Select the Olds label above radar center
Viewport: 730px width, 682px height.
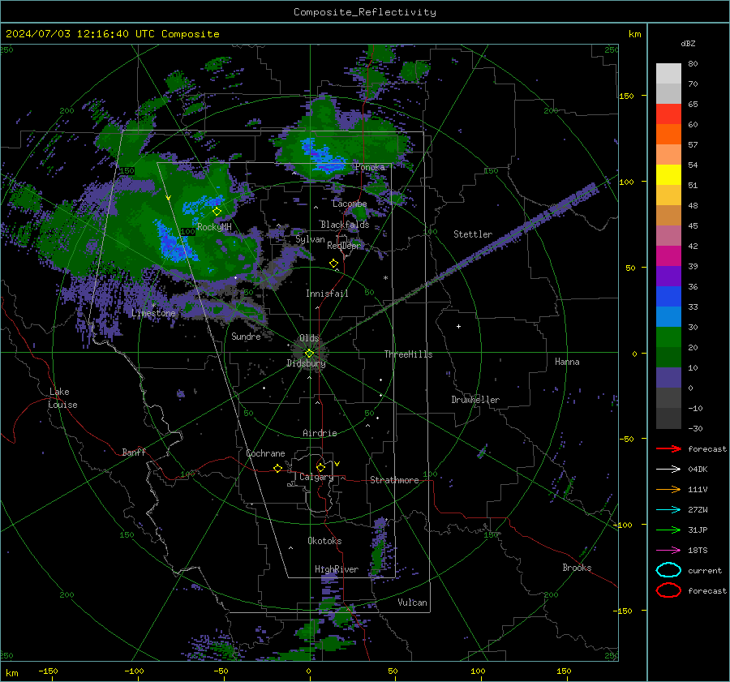[309, 338]
